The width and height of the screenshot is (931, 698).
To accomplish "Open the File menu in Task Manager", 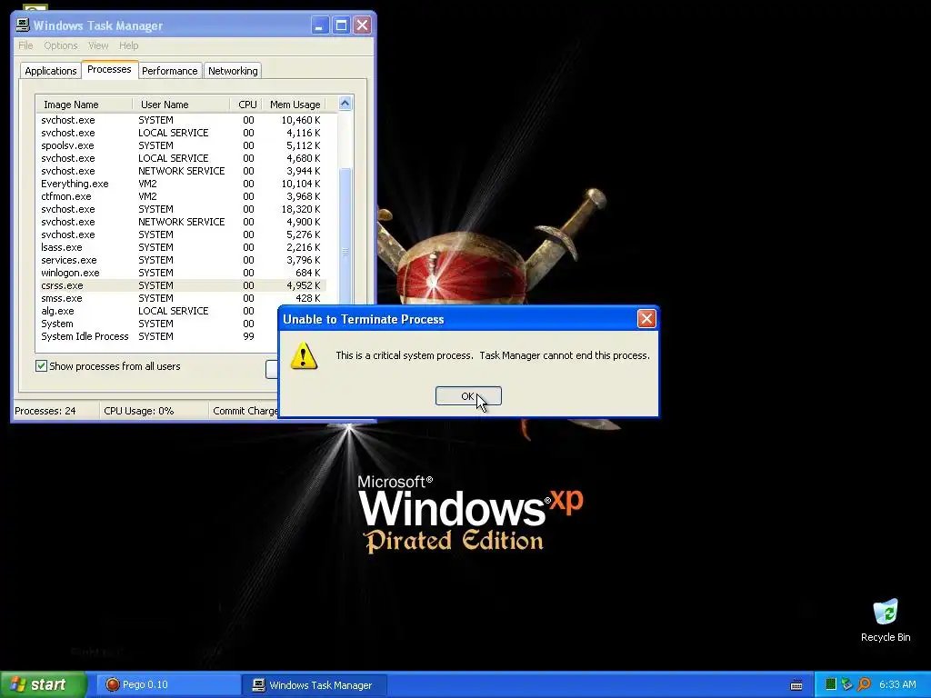I will click(x=25, y=45).
